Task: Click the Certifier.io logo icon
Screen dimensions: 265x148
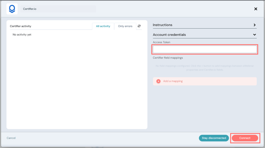Action: [x=12, y=9]
